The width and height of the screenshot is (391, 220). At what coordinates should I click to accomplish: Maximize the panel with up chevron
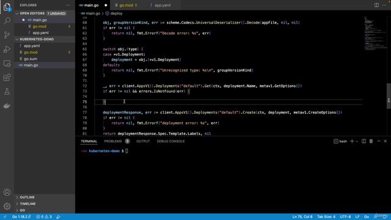tap(379, 141)
